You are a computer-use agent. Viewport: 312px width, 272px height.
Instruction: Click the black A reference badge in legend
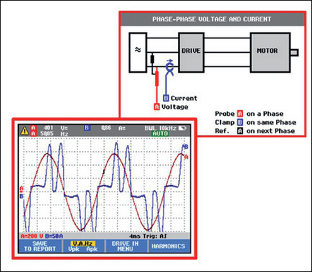point(240,131)
